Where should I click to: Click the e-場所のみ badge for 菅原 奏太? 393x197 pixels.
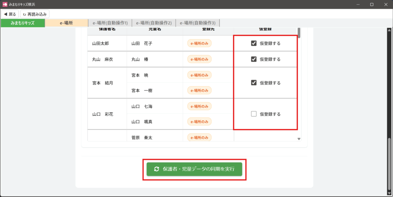pos(199,137)
